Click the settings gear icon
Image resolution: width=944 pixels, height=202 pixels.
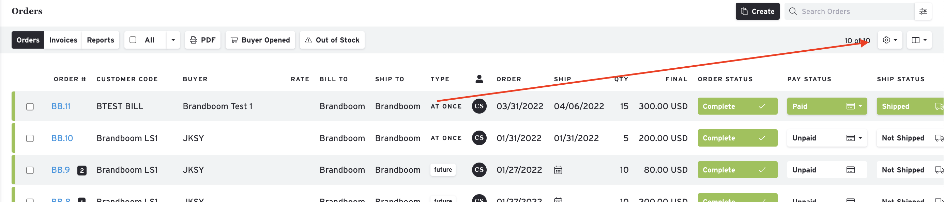point(886,40)
